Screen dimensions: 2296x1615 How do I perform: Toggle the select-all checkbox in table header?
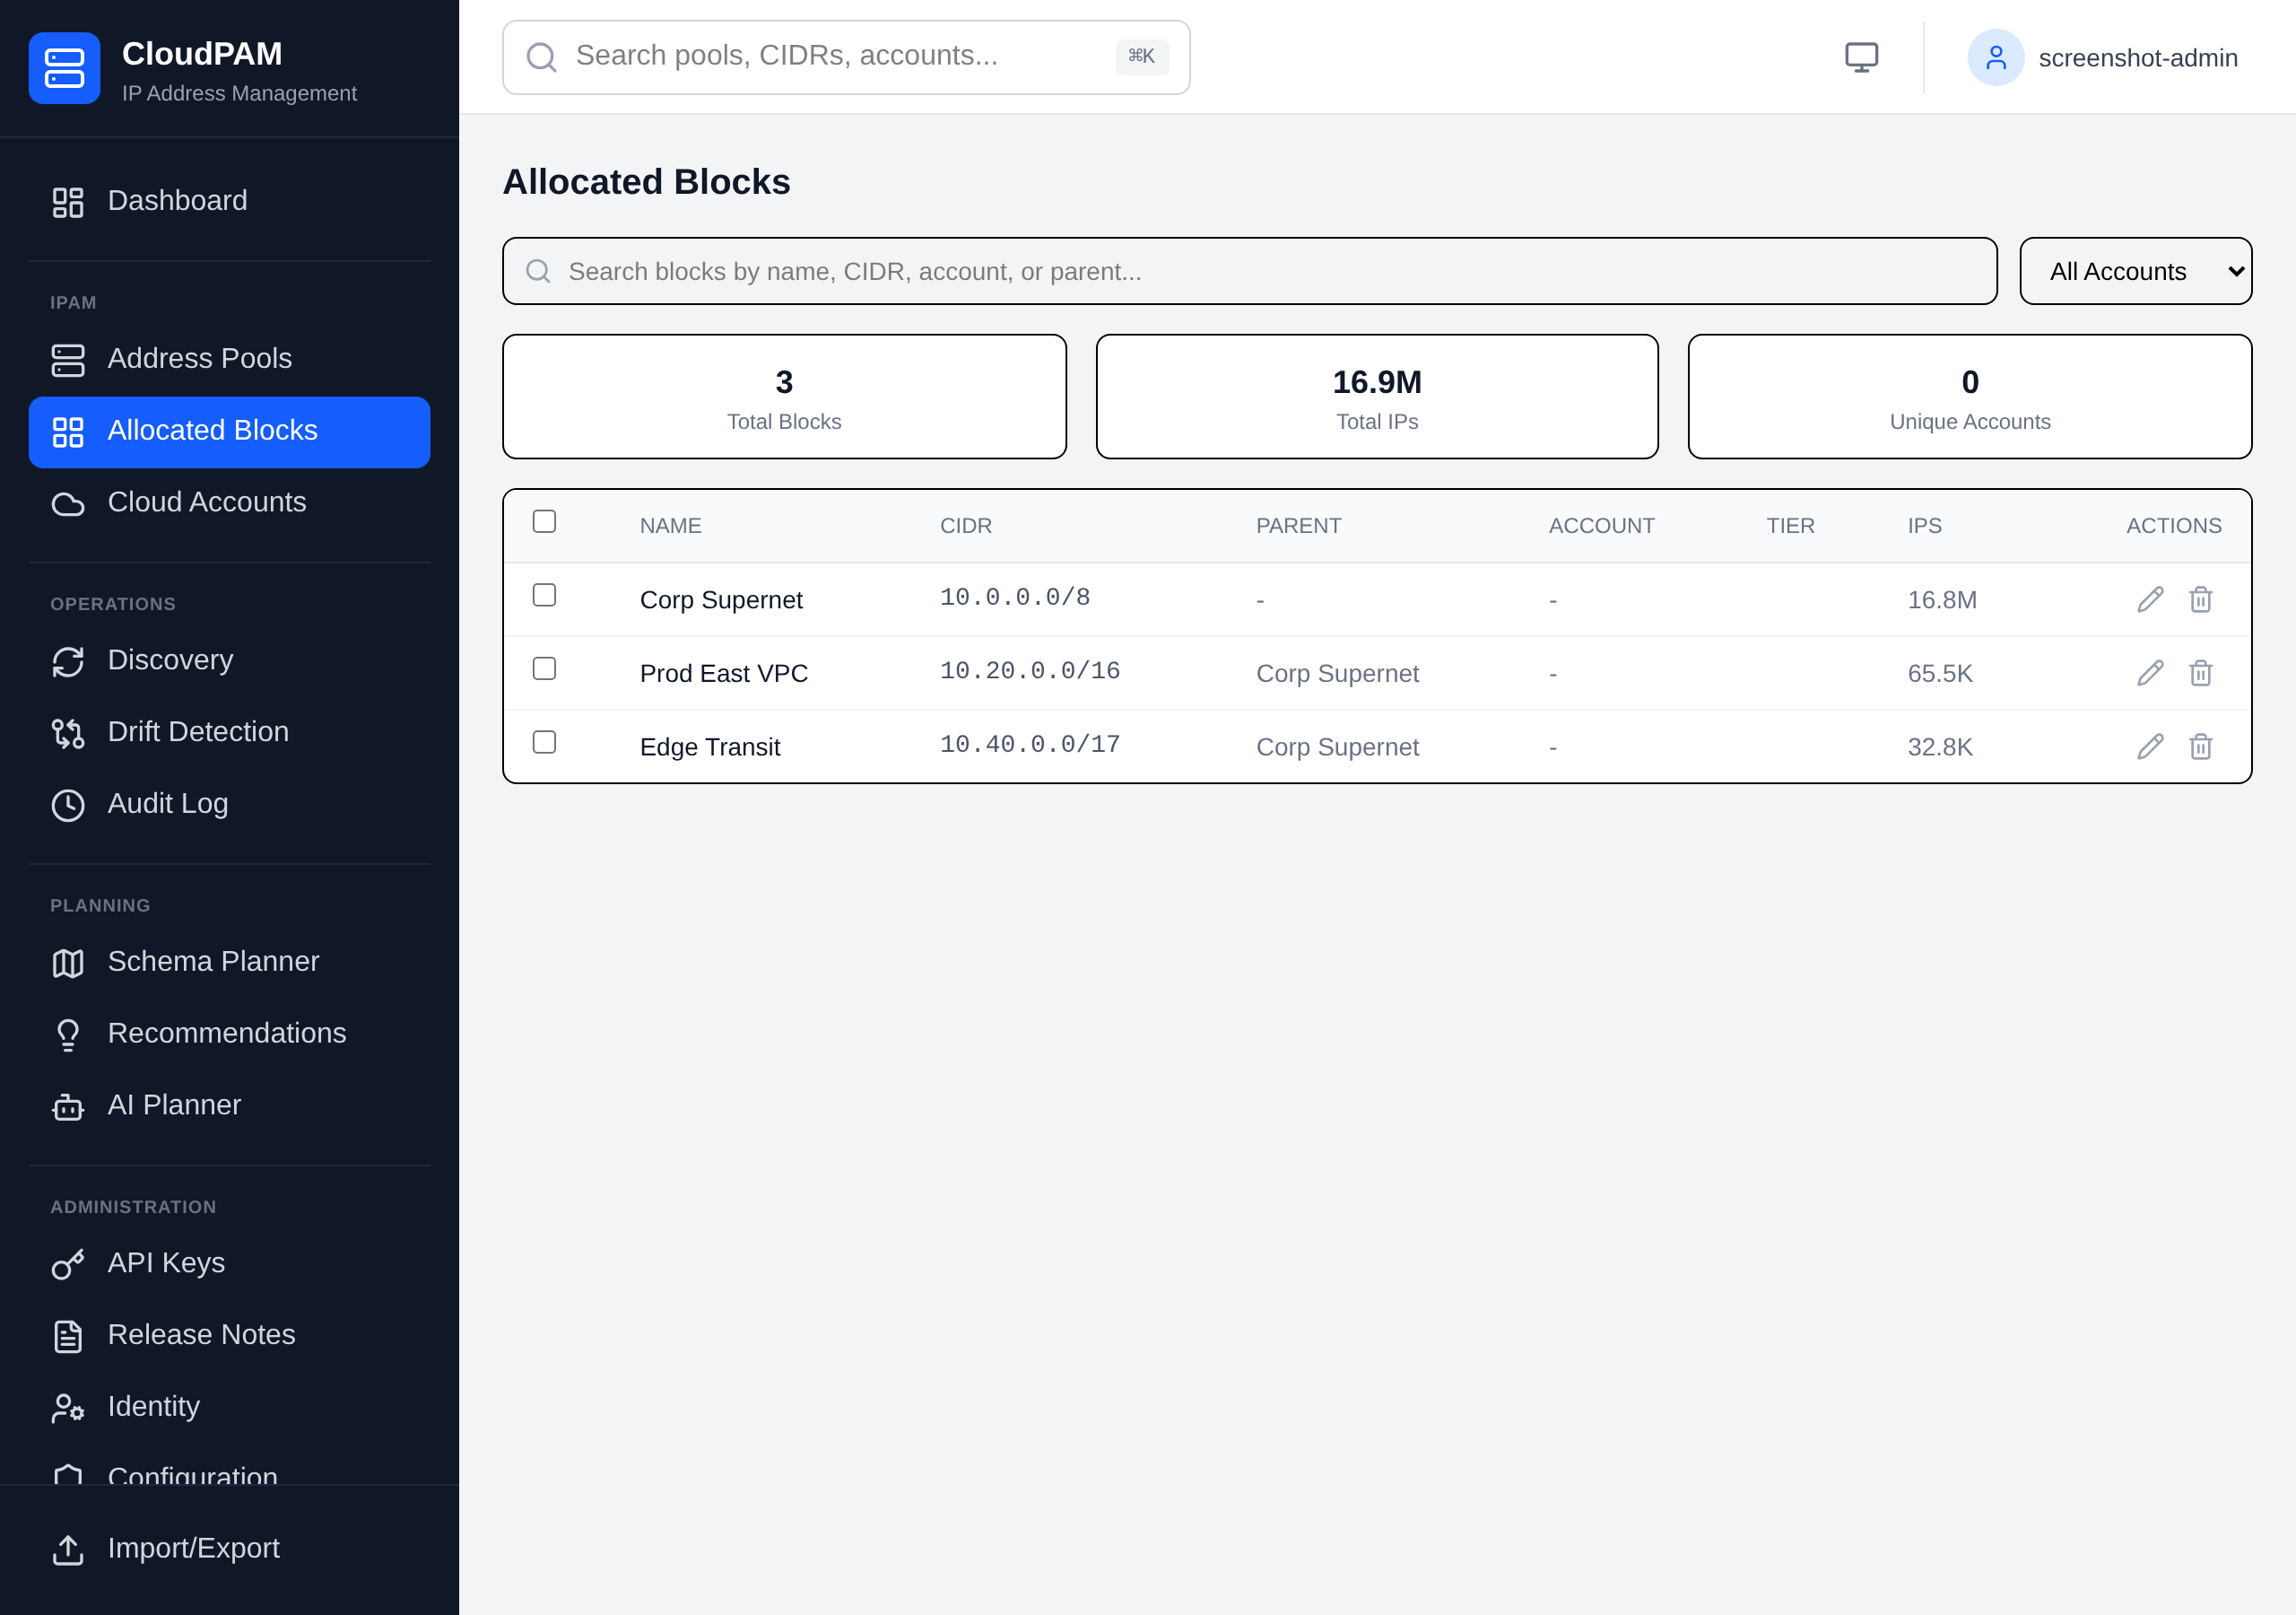click(544, 521)
